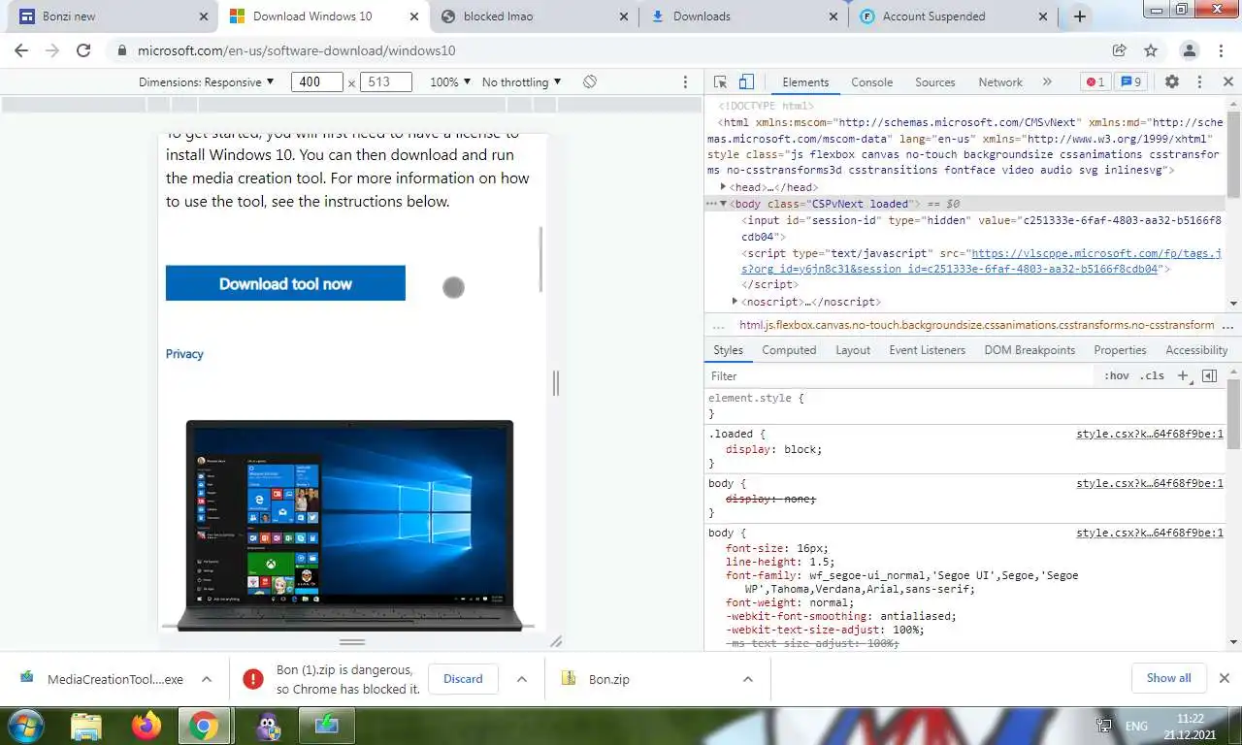Image resolution: width=1242 pixels, height=745 pixels.
Task: Share this page via address bar icon
Action: click(x=1119, y=50)
